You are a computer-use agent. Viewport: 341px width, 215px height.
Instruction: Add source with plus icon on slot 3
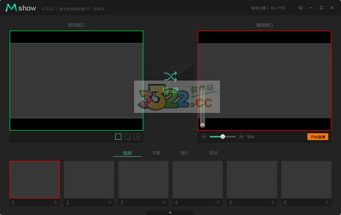coord(164,203)
